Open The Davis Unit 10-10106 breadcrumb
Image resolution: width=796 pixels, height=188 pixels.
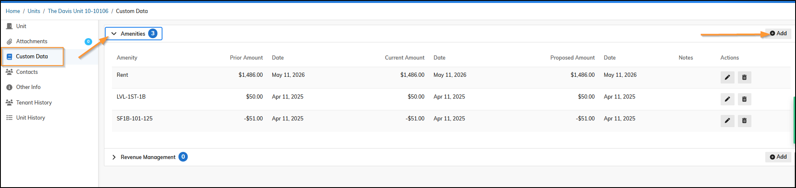coord(78,11)
